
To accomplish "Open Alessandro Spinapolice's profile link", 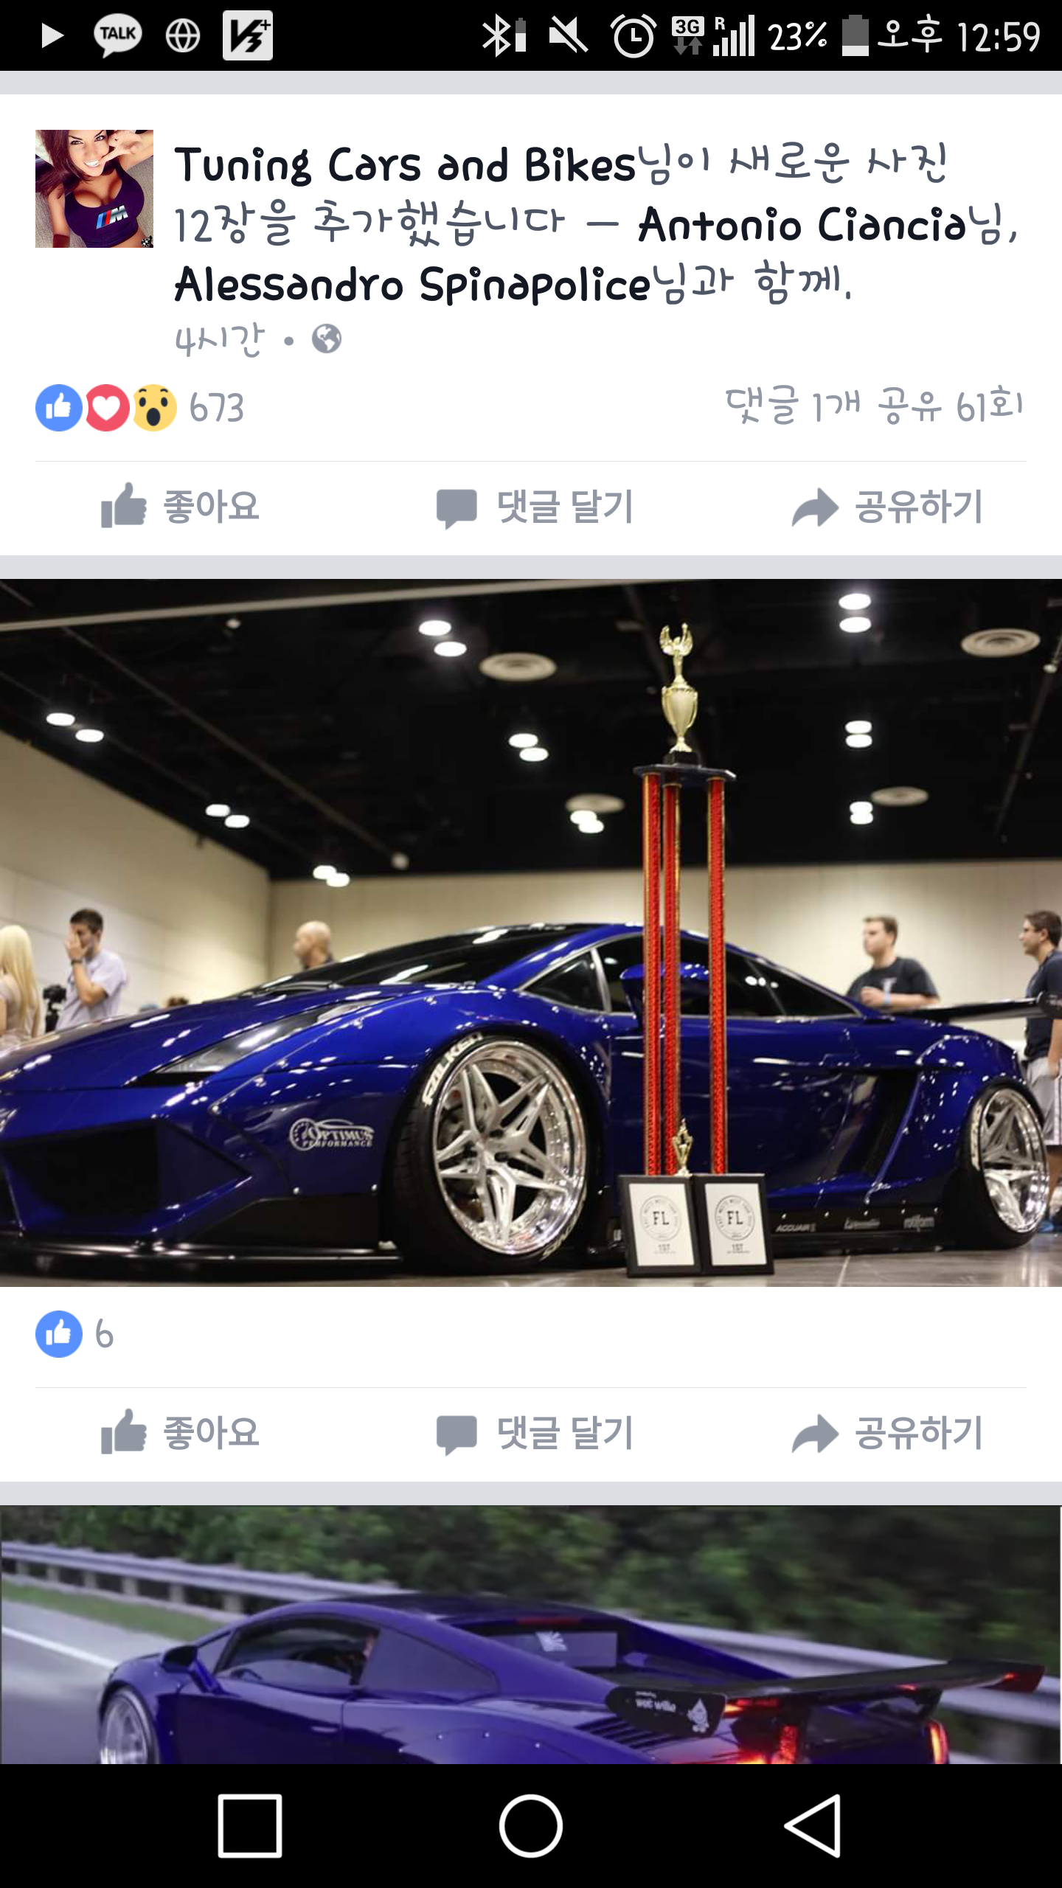I will [412, 285].
